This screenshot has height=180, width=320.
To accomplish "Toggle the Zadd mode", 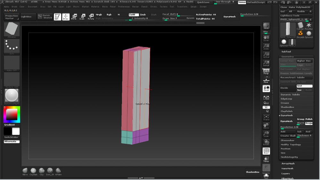I will [x=134, y=15].
